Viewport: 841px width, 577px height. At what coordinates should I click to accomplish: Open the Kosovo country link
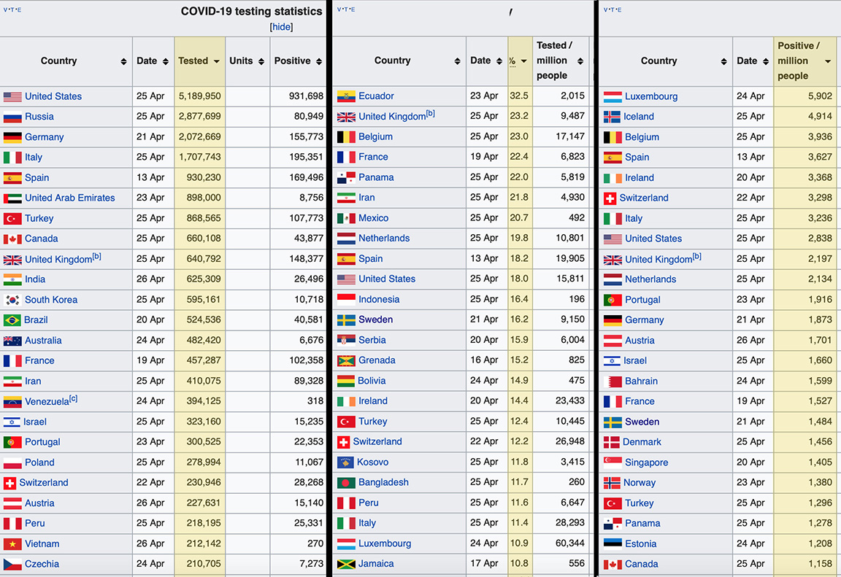[x=372, y=462]
